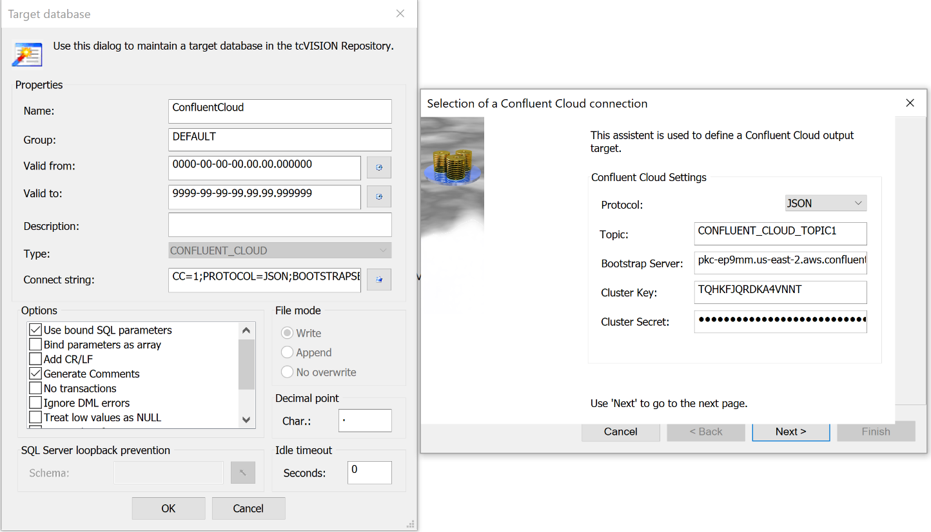Click the SQL Server loopback Schema field

(x=169, y=473)
